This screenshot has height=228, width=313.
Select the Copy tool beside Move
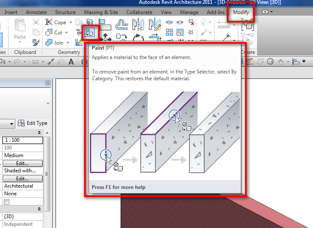click(x=121, y=37)
